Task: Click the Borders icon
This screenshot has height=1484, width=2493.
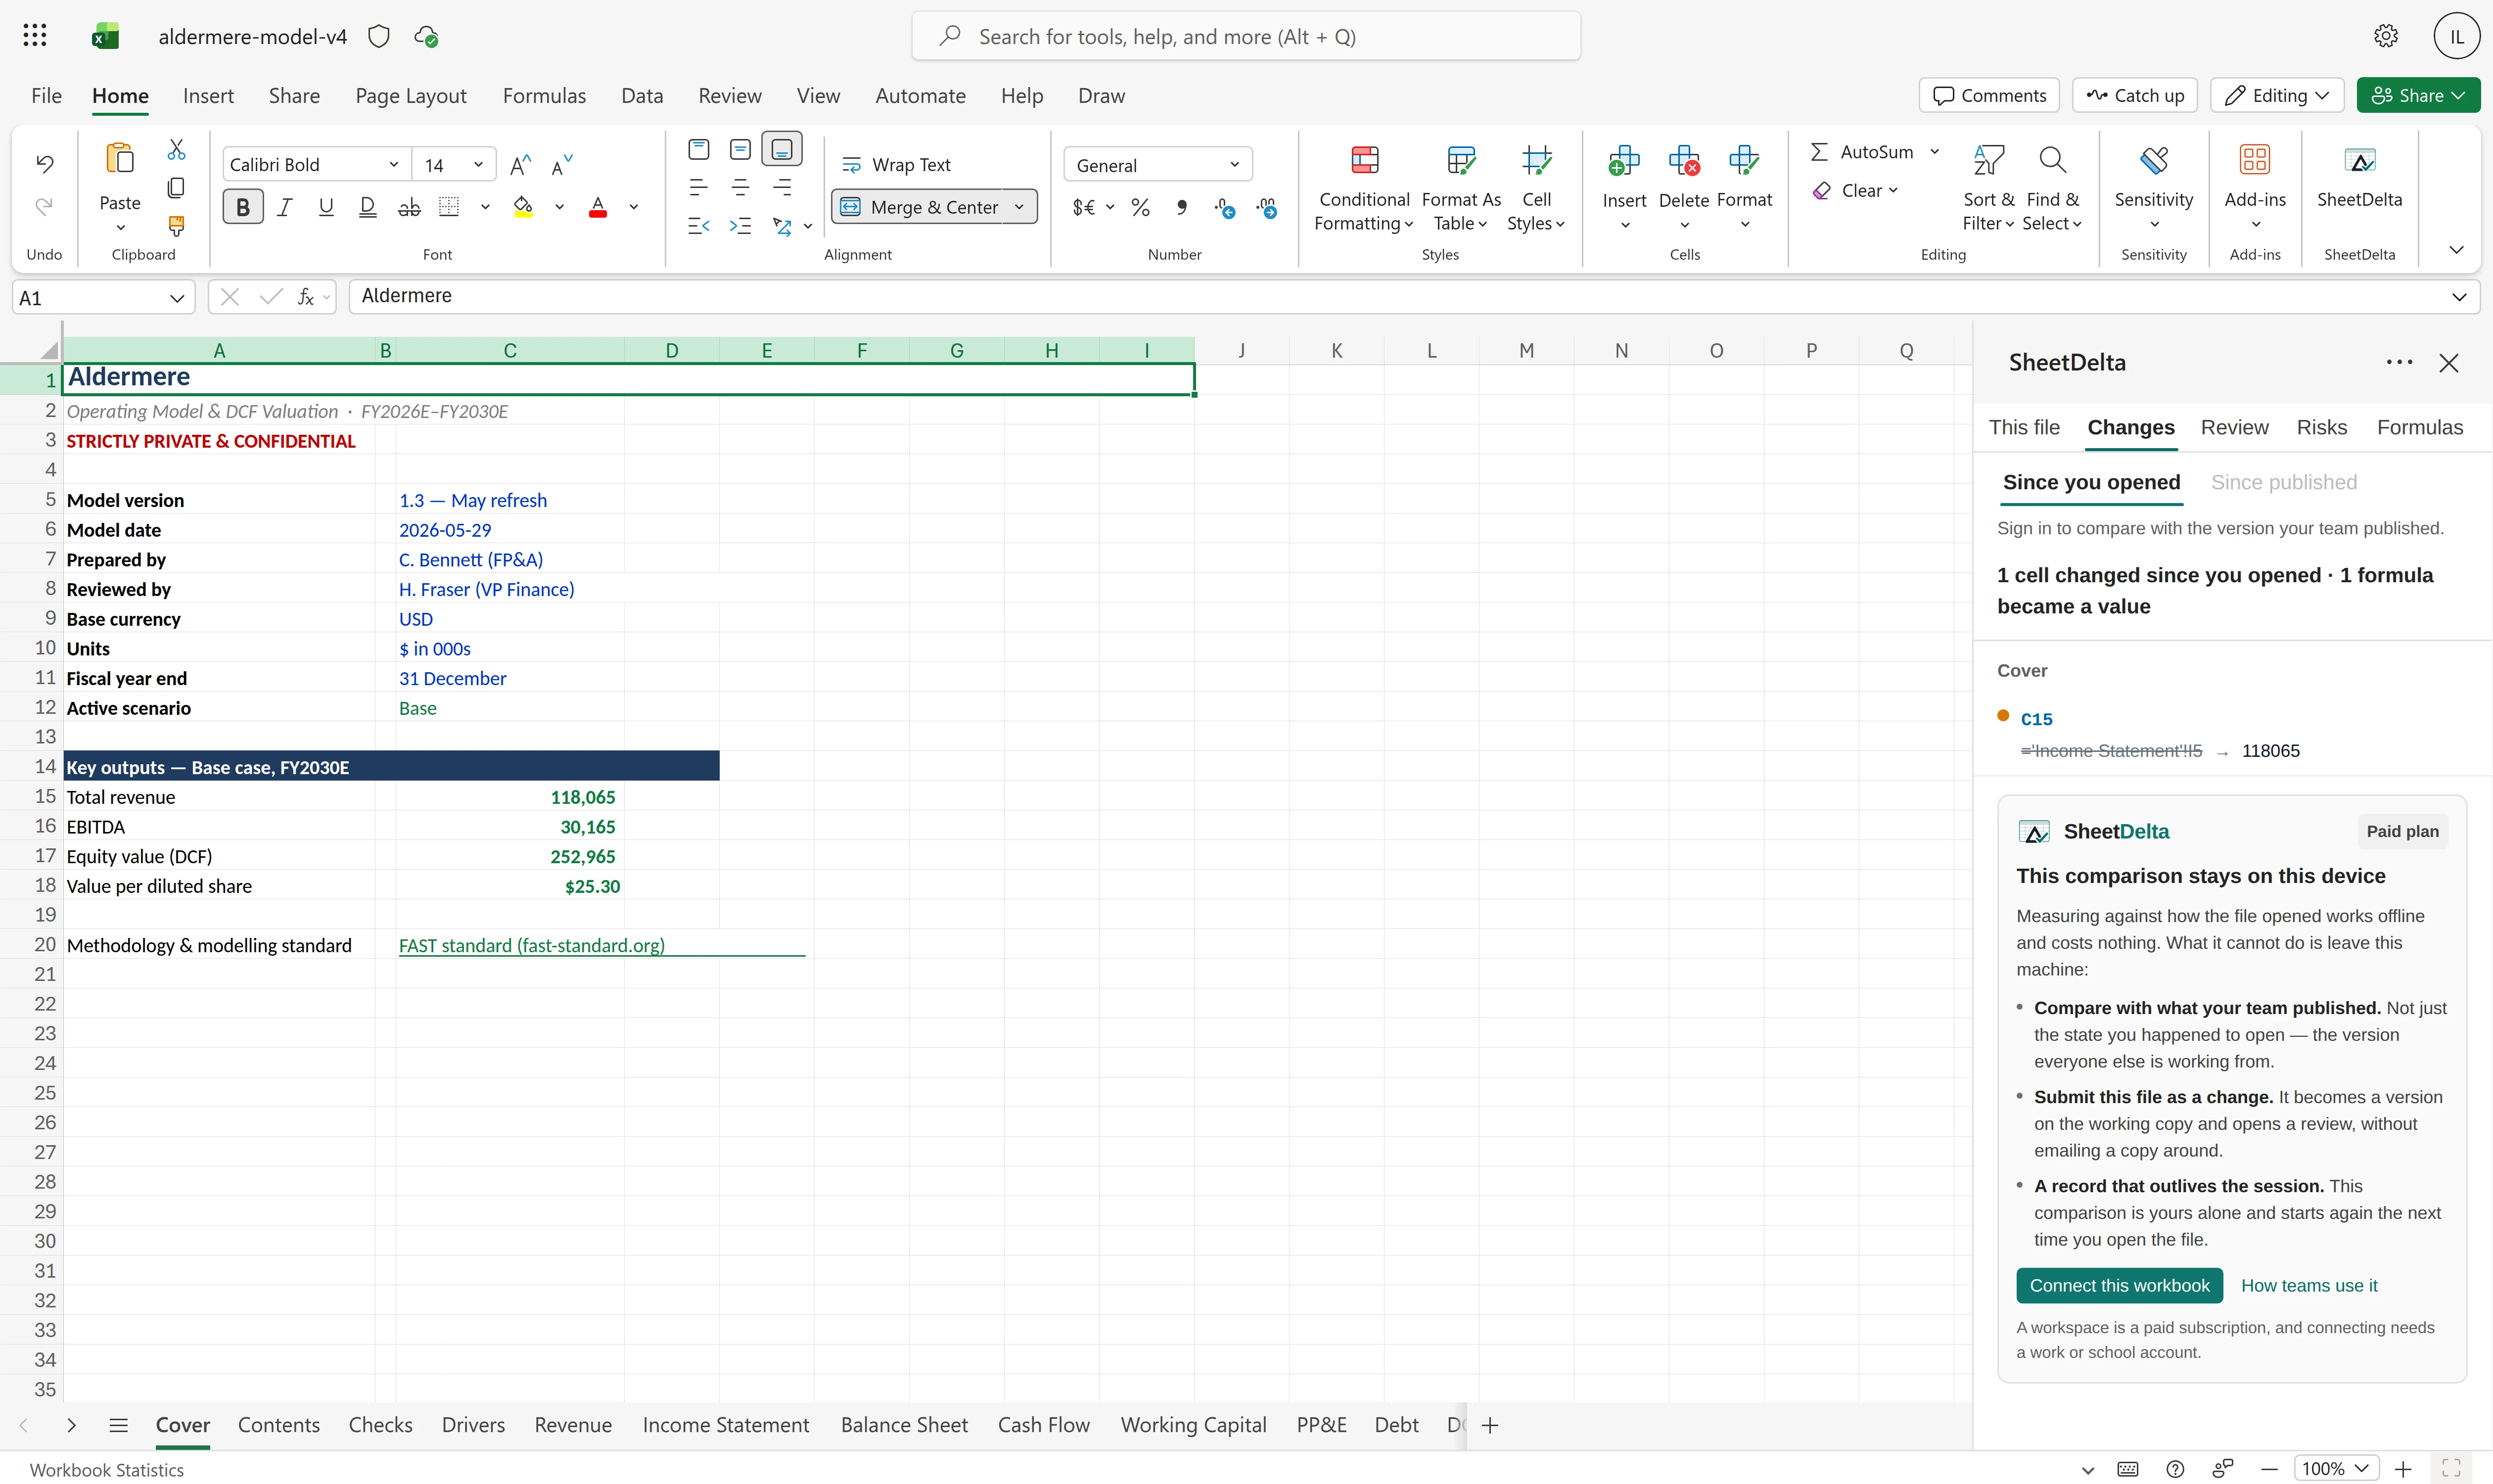Action: [449, 207]
